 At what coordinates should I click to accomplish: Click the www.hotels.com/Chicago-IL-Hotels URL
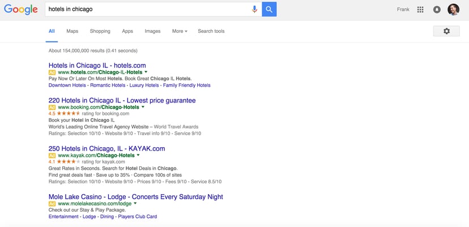[100, 72]
